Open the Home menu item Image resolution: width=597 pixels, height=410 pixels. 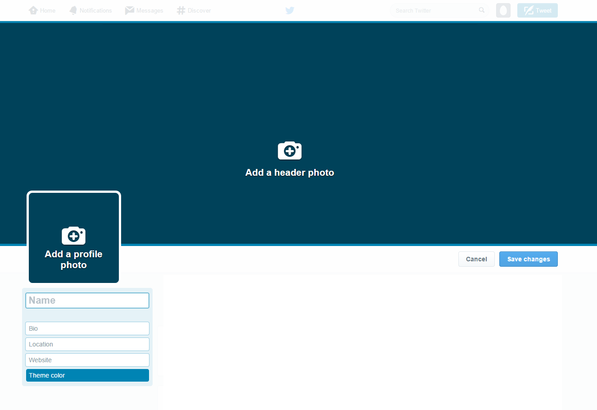click(42, 10)
